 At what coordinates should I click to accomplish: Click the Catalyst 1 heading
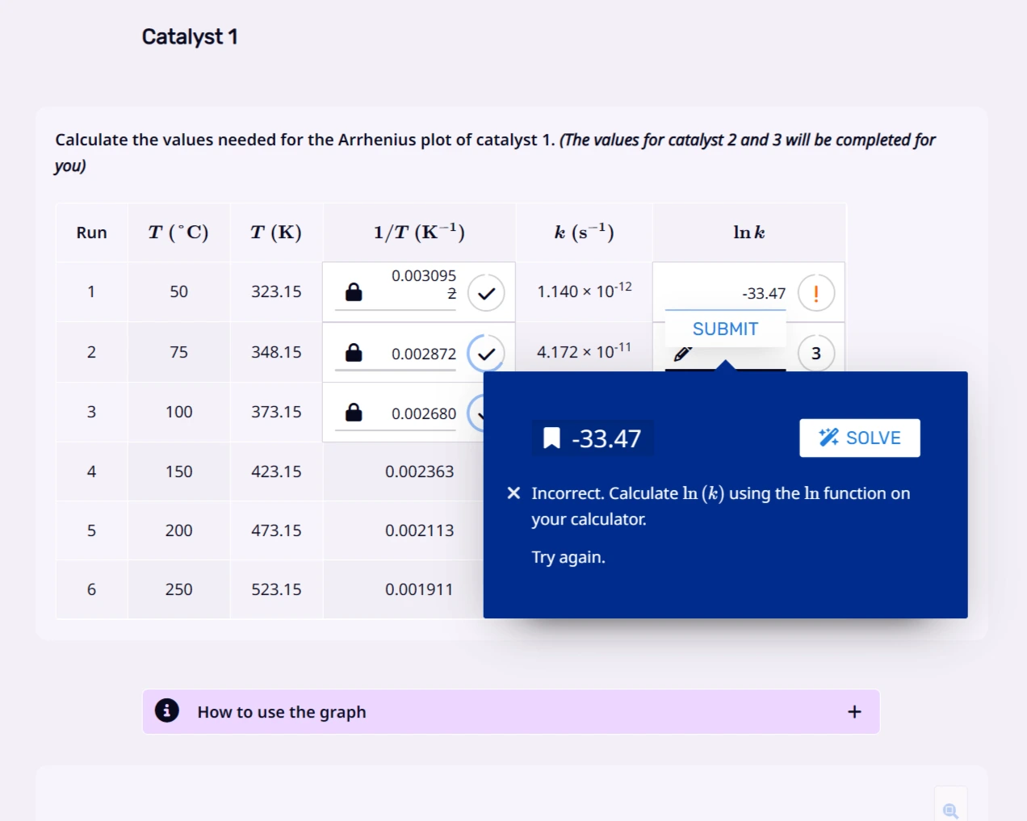[x=190, y=37]
